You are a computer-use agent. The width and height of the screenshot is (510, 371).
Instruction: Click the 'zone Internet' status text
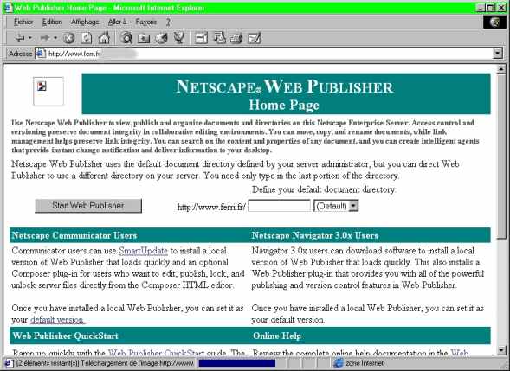365,363
